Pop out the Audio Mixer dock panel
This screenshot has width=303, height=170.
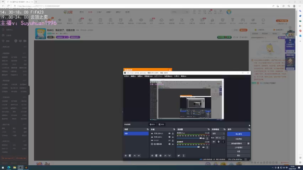[x=209, y=129]
